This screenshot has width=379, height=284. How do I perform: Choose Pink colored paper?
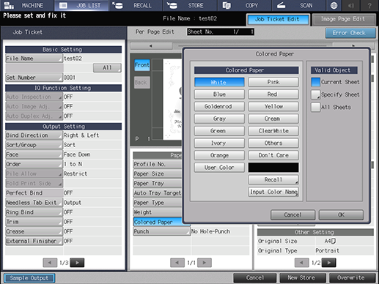click(x=273, y=82)
